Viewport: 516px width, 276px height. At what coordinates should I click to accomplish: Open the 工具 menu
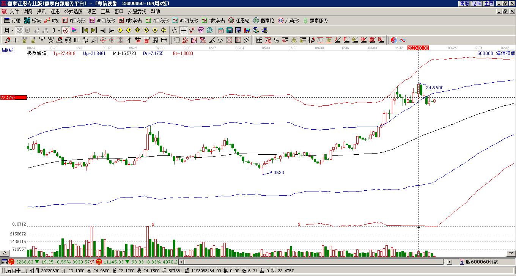tap(105, 12)
